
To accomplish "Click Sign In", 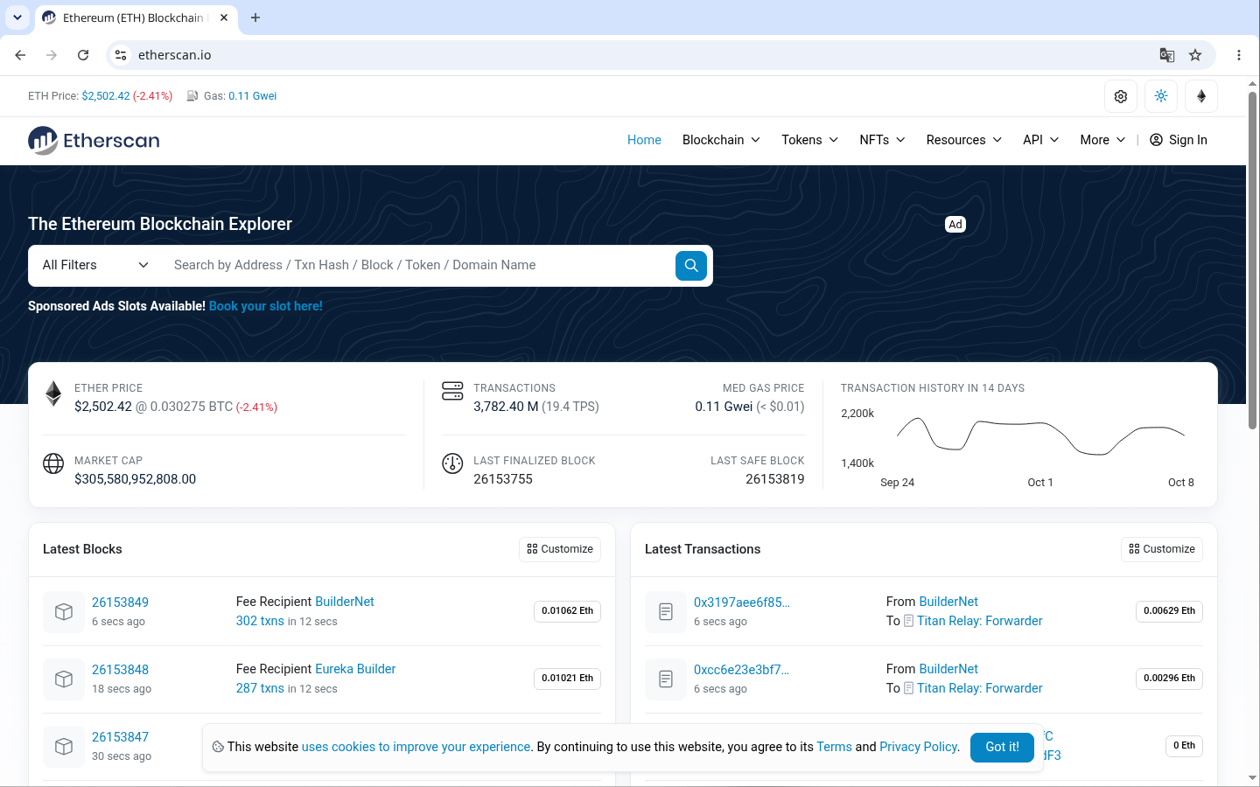I will (1178, 140).
